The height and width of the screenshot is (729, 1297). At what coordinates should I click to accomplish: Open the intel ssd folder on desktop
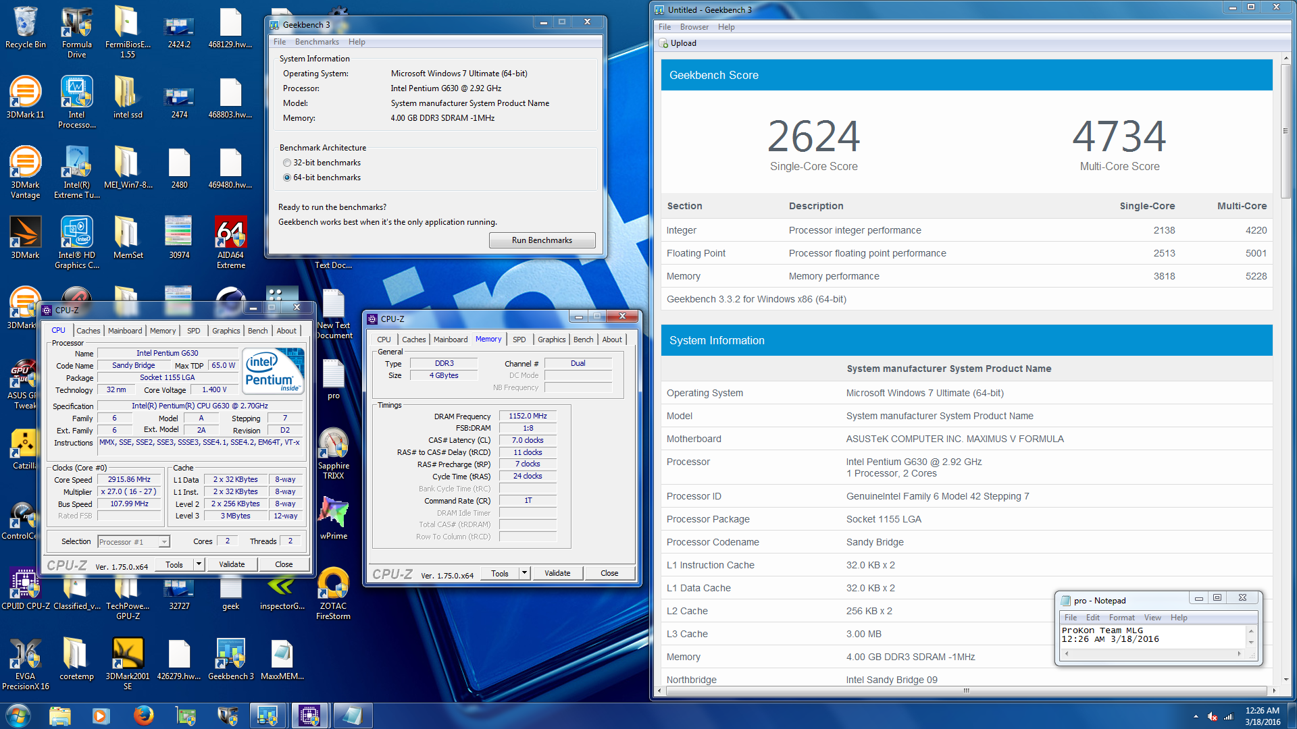[128, 98]
